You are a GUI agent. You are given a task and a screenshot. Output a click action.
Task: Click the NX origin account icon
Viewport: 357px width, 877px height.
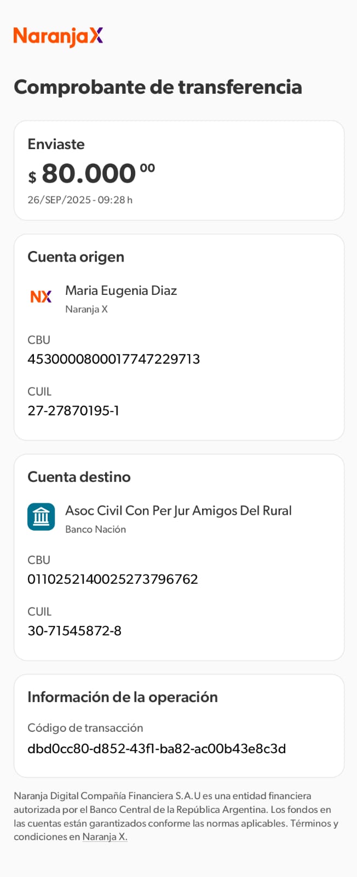41,297
